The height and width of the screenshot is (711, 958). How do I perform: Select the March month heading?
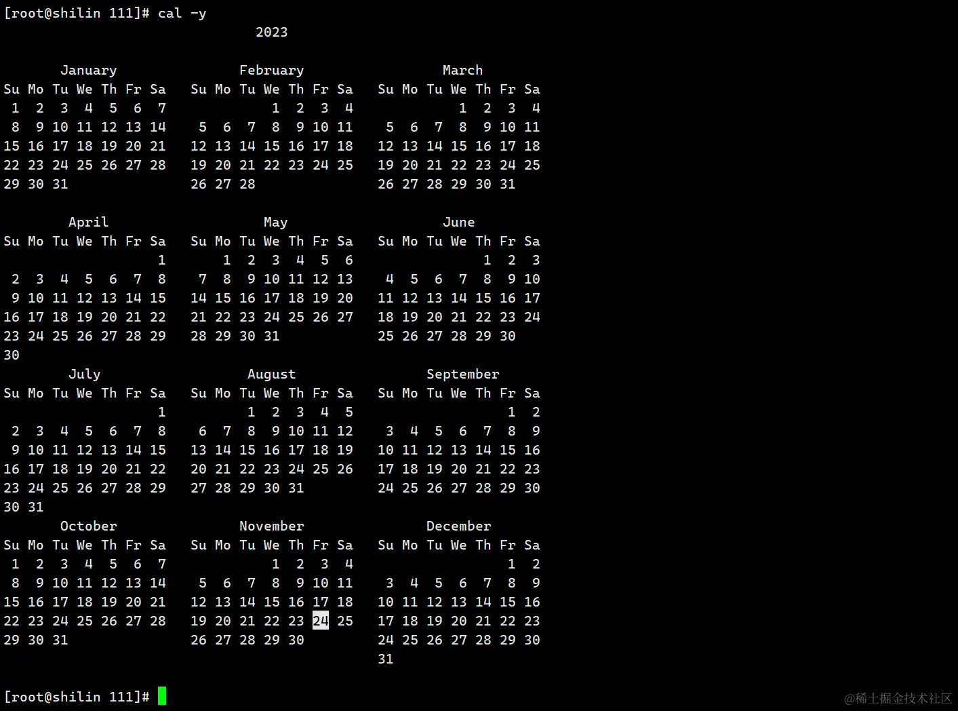click(463, 71)
